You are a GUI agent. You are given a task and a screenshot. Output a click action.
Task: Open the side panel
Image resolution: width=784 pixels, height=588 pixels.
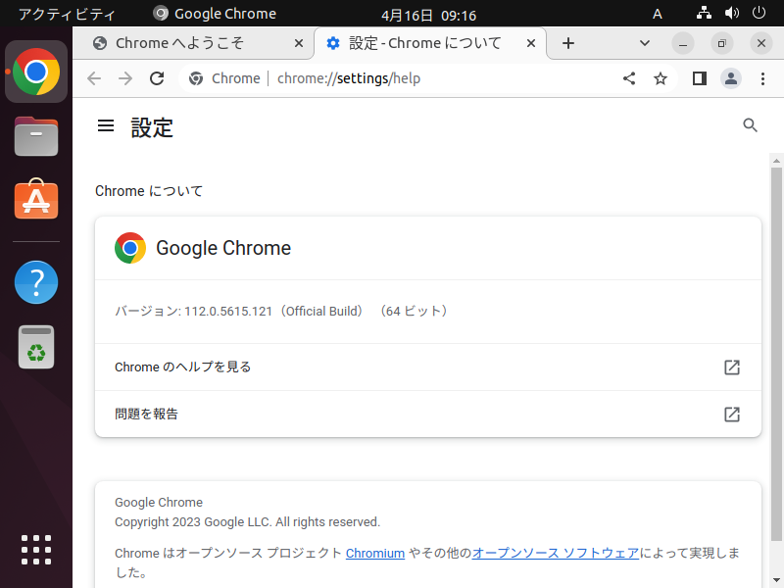[x=700, y=78]
